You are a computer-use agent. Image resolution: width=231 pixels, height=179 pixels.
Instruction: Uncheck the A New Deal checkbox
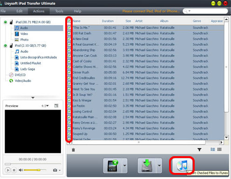(x=69, y=39)
